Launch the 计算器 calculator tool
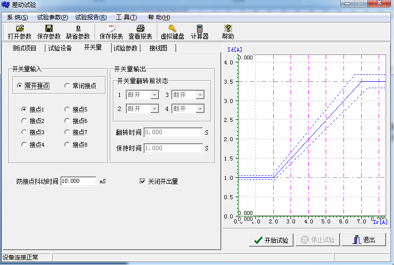Screen dimensions: 394x265 pos(199,29)
